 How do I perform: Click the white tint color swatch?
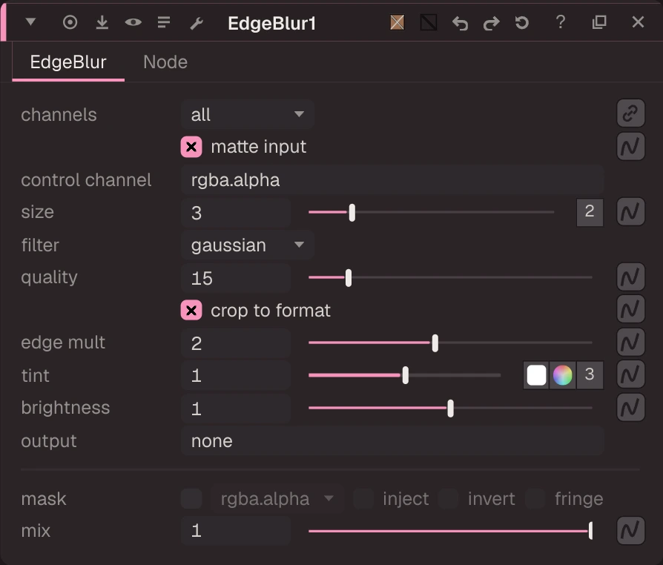click(536, 375)
